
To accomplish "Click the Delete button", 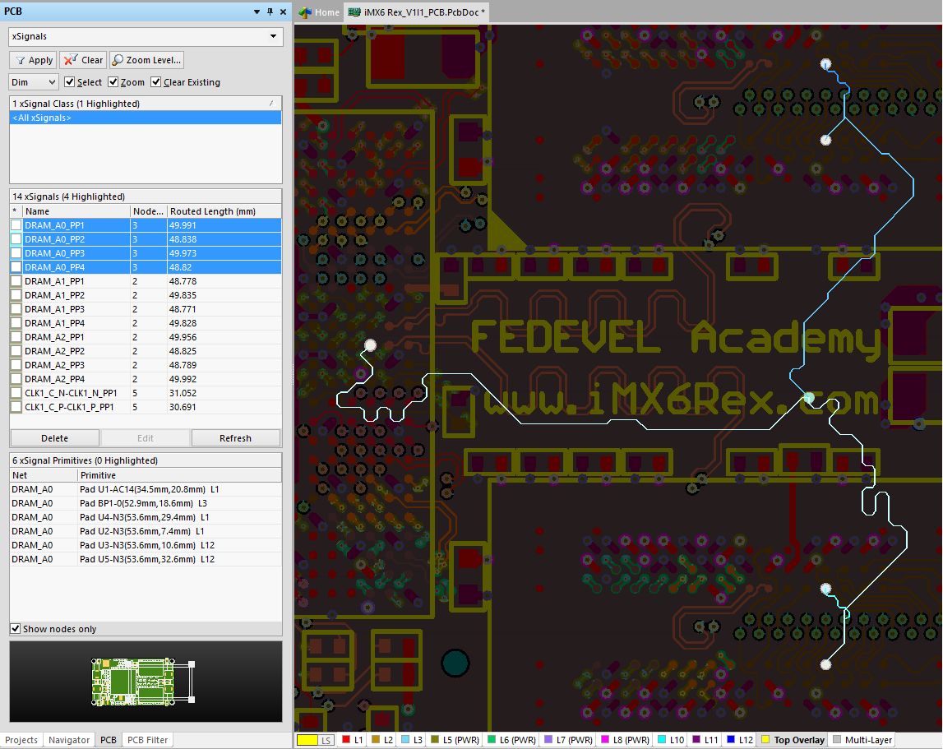I will coord(55,438).
